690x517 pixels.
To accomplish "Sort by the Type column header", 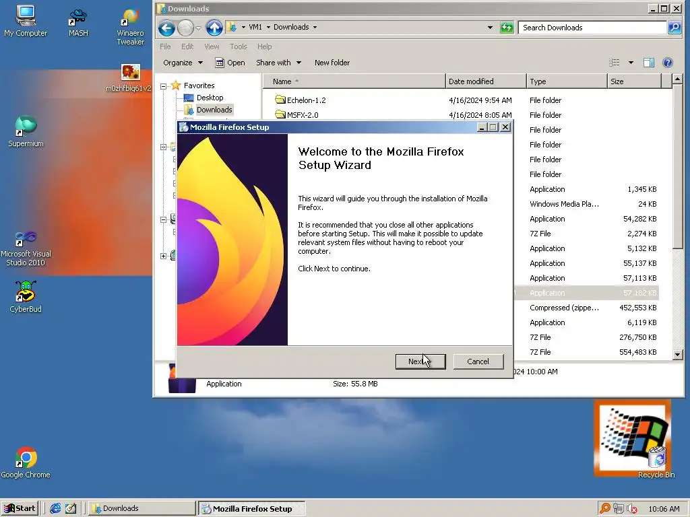I will 567,81.
